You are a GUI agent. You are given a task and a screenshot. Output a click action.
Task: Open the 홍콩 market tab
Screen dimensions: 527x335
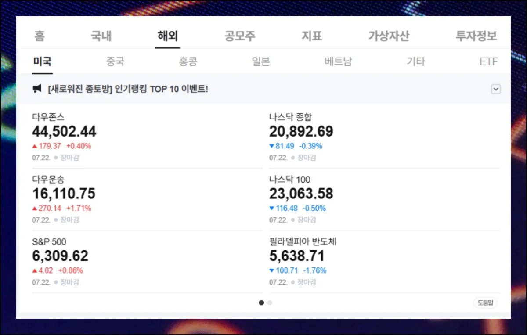[188, 61]
